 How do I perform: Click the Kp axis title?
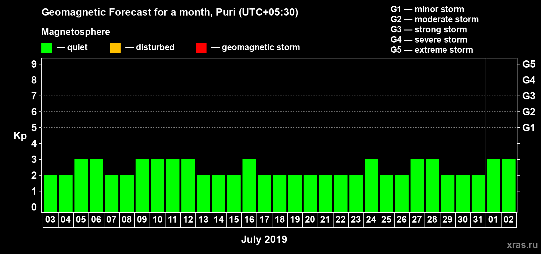(x=20, y=136)
